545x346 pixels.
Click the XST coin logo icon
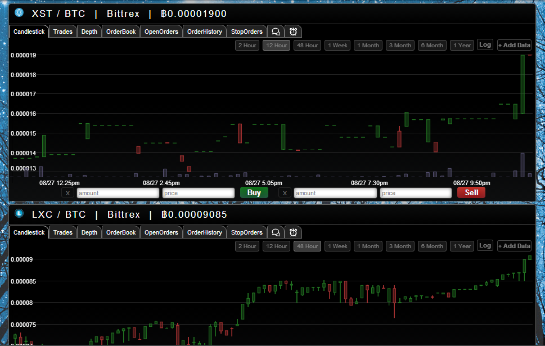point(19,13)
